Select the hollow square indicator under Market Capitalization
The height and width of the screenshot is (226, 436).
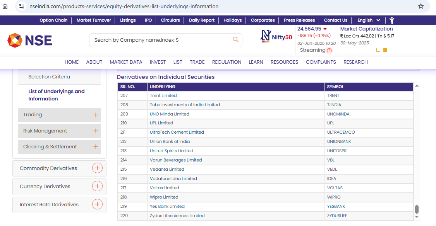click(x=378, y=50)
